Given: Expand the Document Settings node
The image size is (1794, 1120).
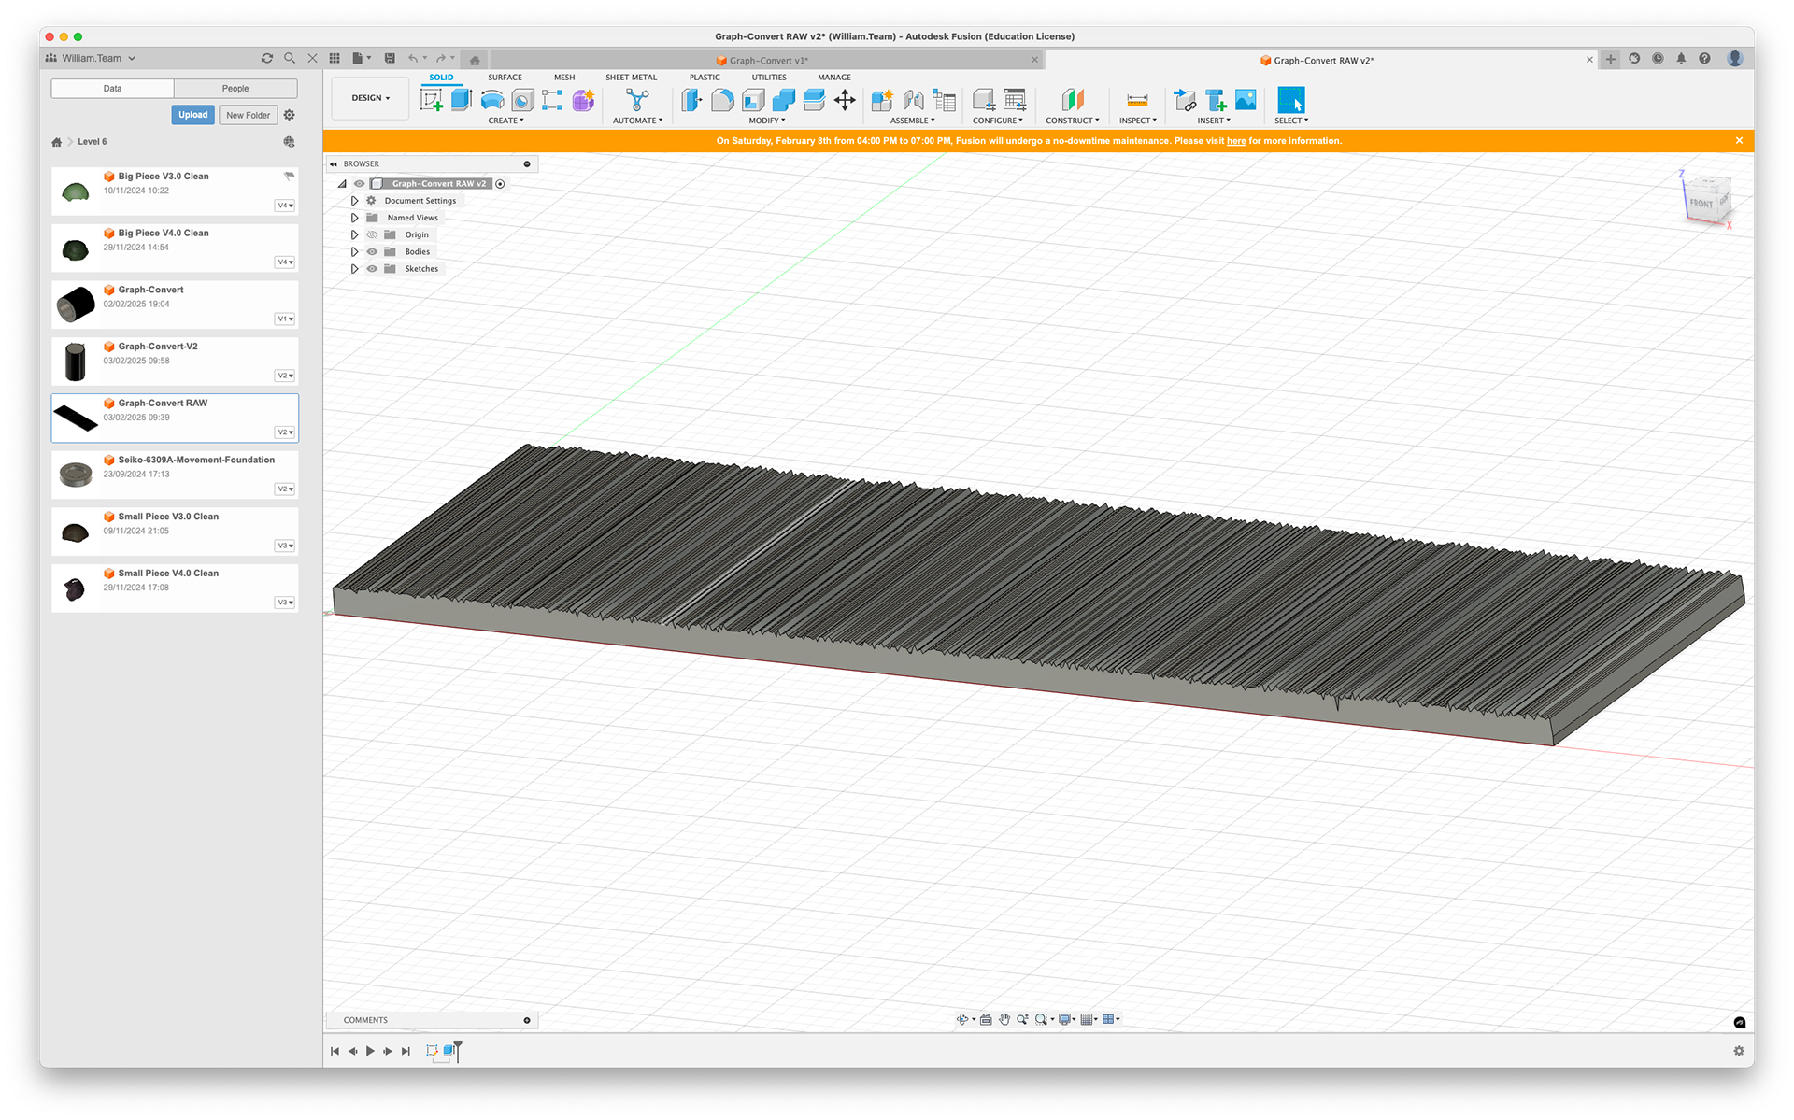Looking at the screenshot, I should point(354,201).
